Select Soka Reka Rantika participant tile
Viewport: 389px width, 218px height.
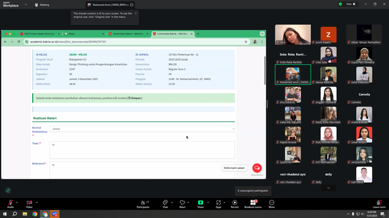pos(293,54)
